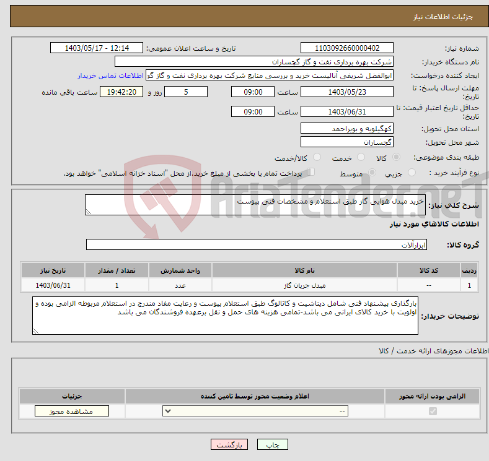Click the کد کالا column header
This screenshot has height=461, width=489.
(x=429, y=270)
